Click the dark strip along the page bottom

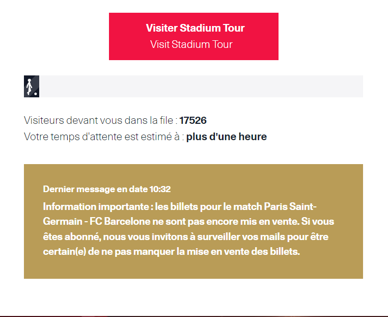pyautogui.click(x=194, y=316)
